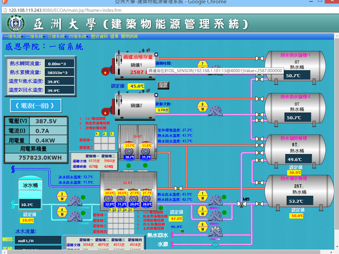Screen dimensions: 339x254
Task: Expand the 二宿系統 dropdown menu
Action: tap(35, 36)
